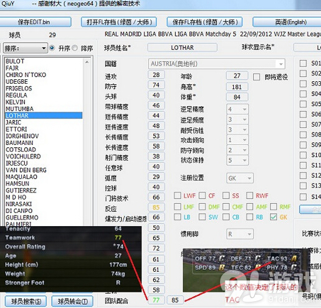Edit 进攻 attack value 28
This screenshot has width=321, height=308.
(x=156, y=75)
